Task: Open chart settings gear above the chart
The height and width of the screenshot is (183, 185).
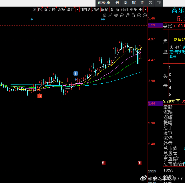Action: coord(105,15)
